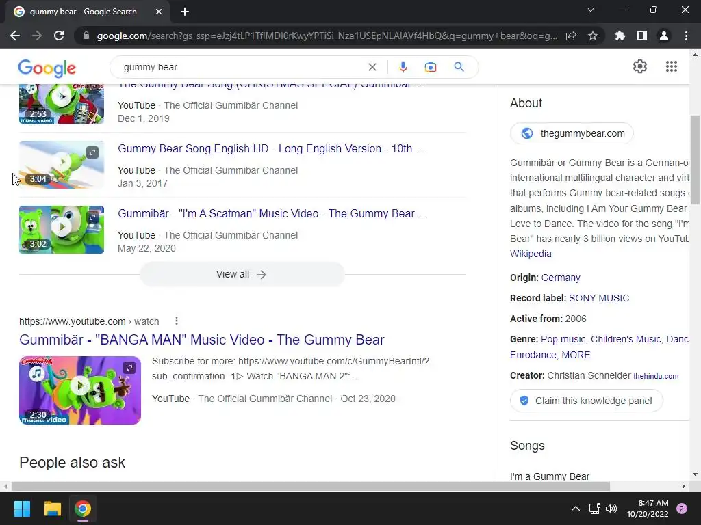Play the 3:02 Scatman video thumbnail
701x525 pixels.
(62, 230)
